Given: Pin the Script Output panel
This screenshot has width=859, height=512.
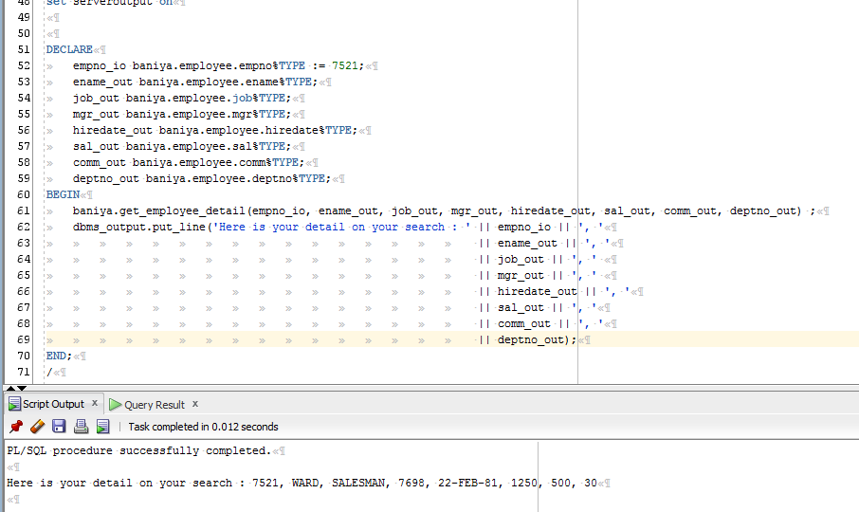Looking at the screenshot, I should 16,427.
